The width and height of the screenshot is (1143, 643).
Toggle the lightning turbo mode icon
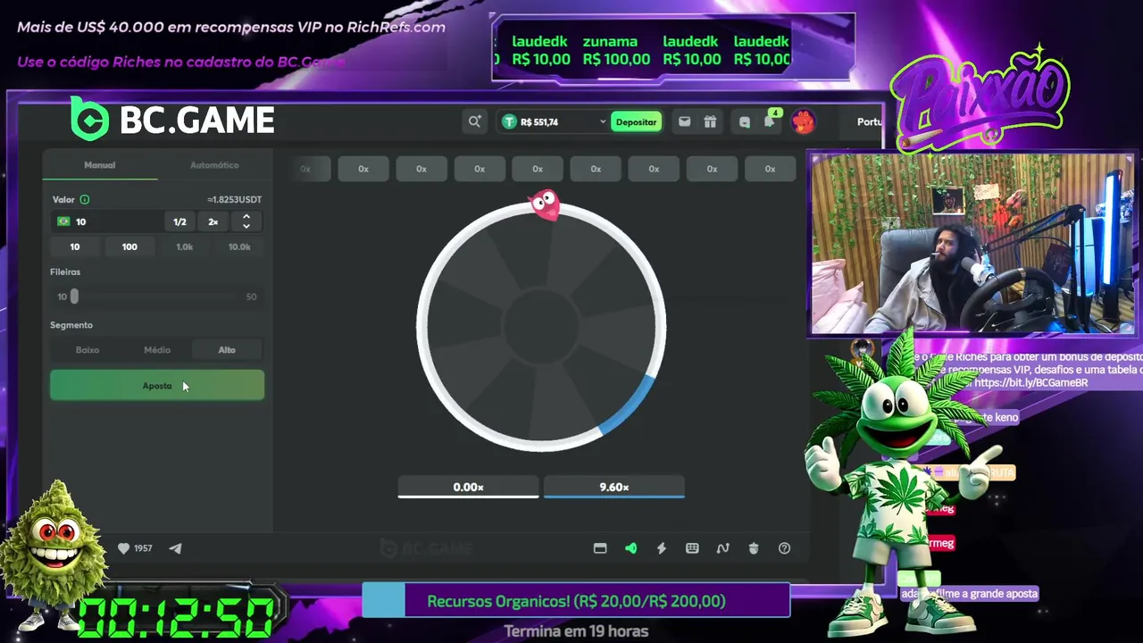[x=662, y=548]
